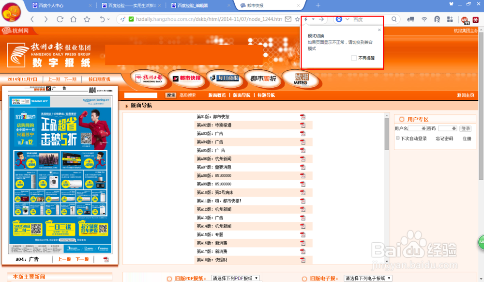Select the 旧版电子报 radio button
Screen dimensions: 484x282
point(304,279)
